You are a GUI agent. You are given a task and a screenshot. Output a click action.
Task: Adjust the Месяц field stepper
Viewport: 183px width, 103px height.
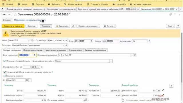click(33, 41)
